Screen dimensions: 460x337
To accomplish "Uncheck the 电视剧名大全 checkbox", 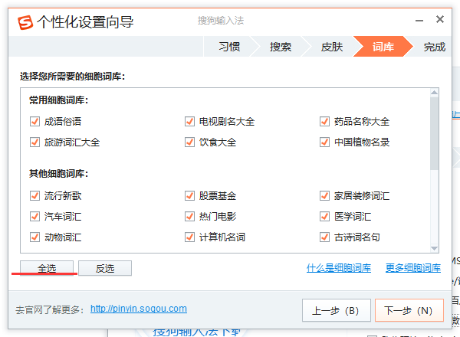I will [x=189, y=121].
